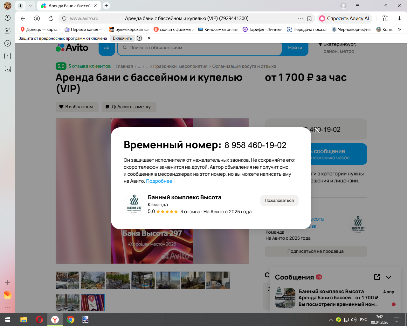Open pinned tab group number 1
Image resolution: width=407 pixels, height=326 pixels.
20,6
